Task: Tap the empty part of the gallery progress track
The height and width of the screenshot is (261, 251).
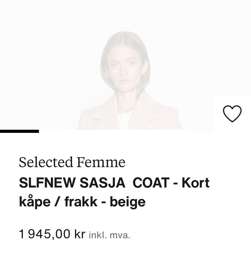Action: coord(118,131)
